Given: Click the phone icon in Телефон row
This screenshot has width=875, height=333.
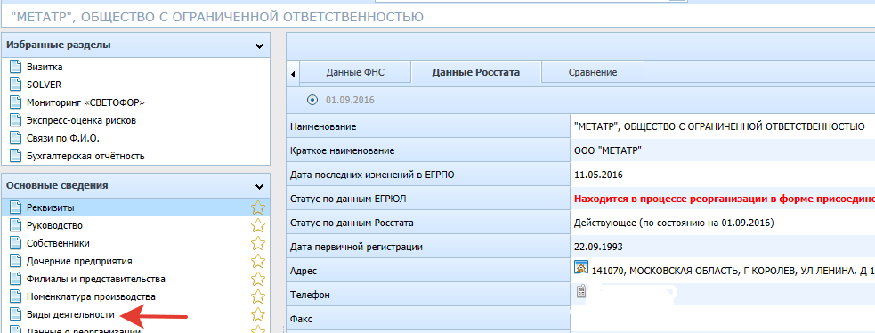Looking at the screenshot, I should (x=580, y=292).
